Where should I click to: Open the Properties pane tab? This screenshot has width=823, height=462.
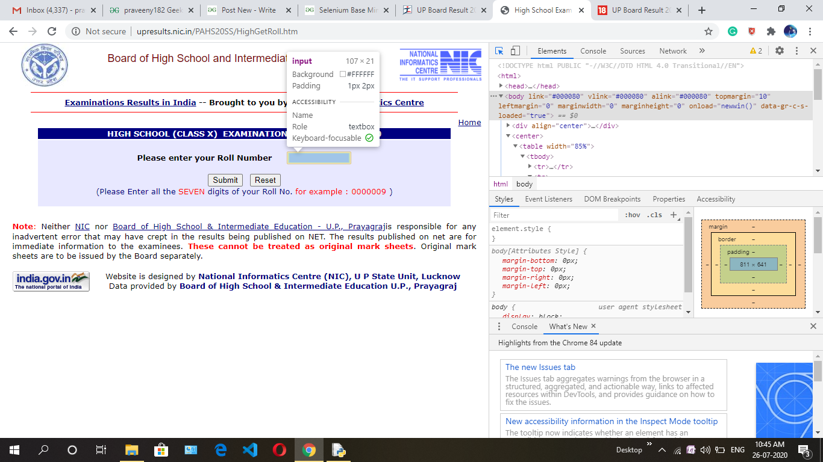669,199
